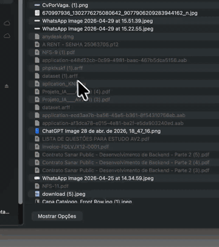
Task: Select the 670997936 jpg file icon
Action: (x=37, y=13)
